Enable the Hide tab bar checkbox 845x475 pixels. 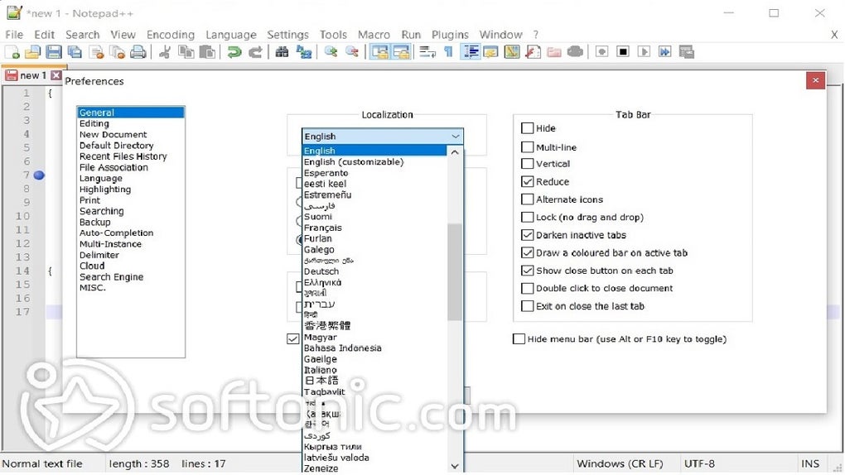pyautogui.click(x=528, y=128)
